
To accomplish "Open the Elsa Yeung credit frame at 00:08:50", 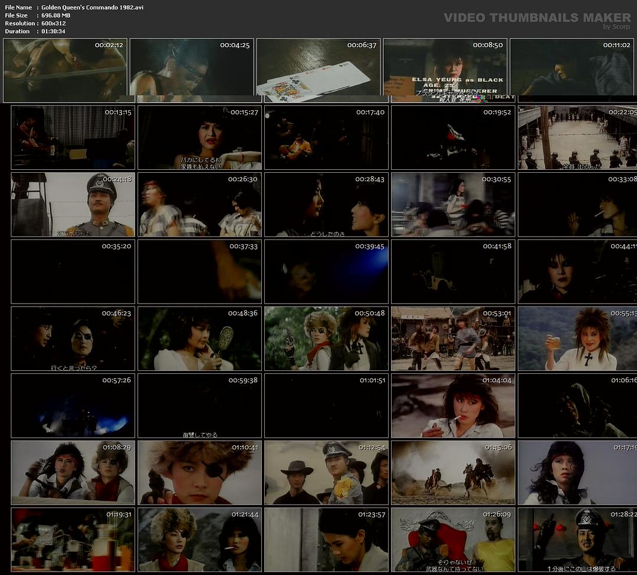I will (445, 70).
